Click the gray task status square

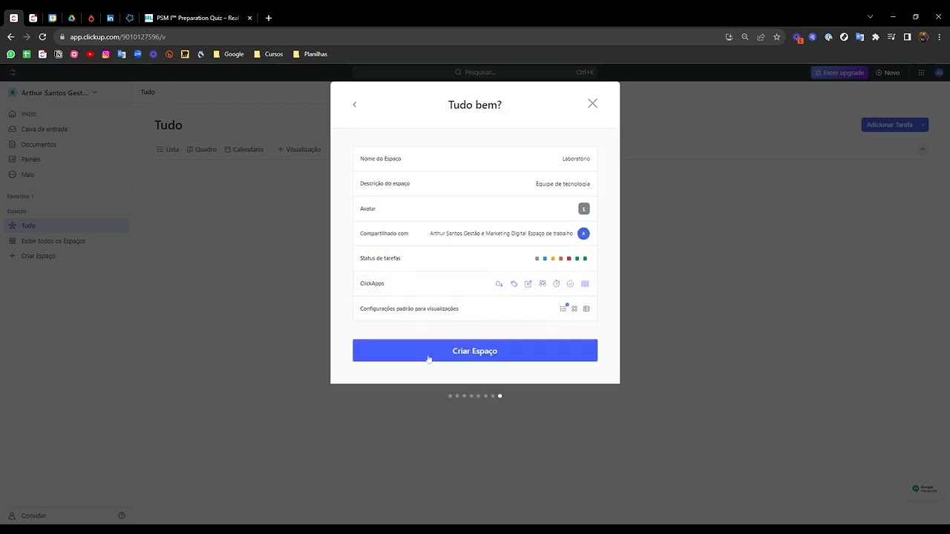pos(537,259)
